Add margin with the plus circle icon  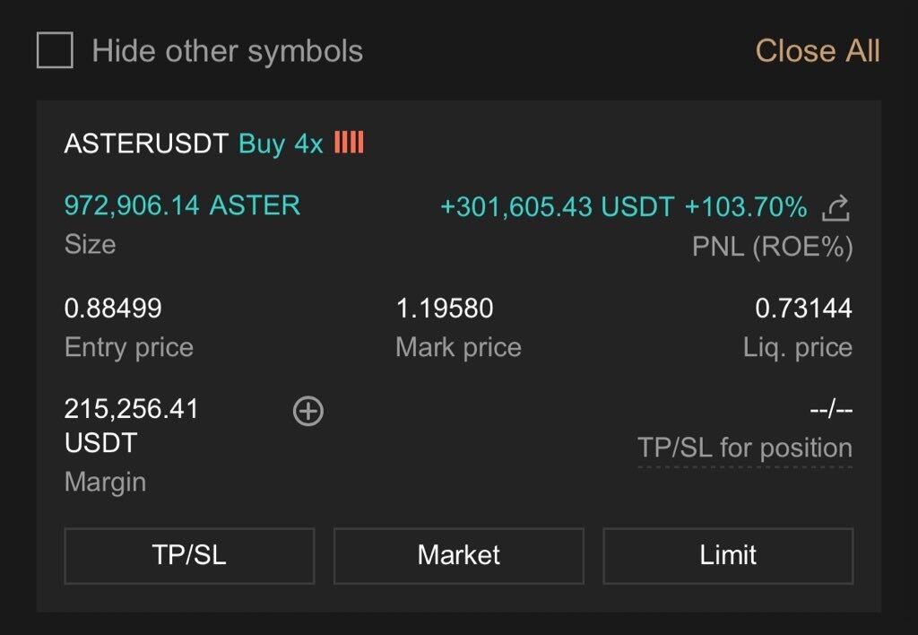click(308, 411)
